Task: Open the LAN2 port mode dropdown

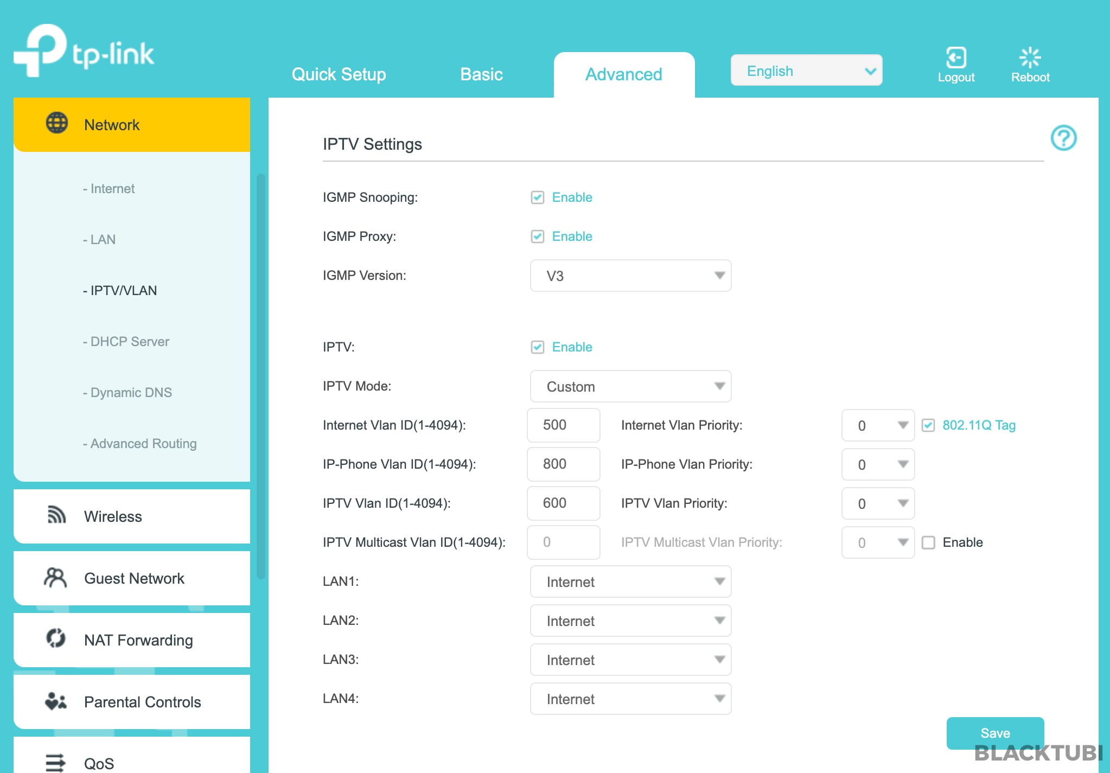Action: [x=630, y=621]
